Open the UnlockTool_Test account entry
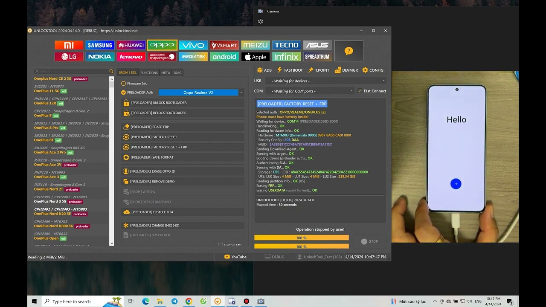This screenshot has height=307, width=546. click(319, 257)
